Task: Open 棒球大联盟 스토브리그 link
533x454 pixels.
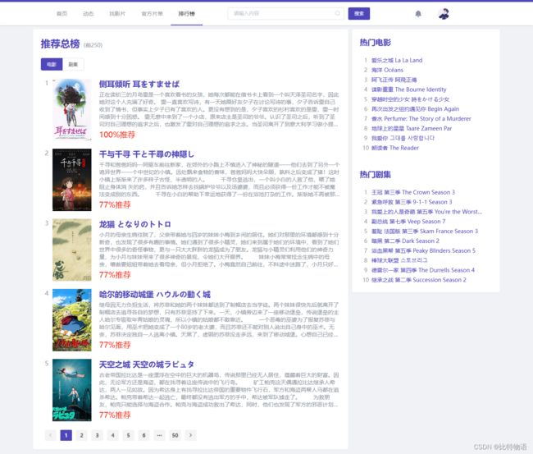Action: tap(399, 260)
